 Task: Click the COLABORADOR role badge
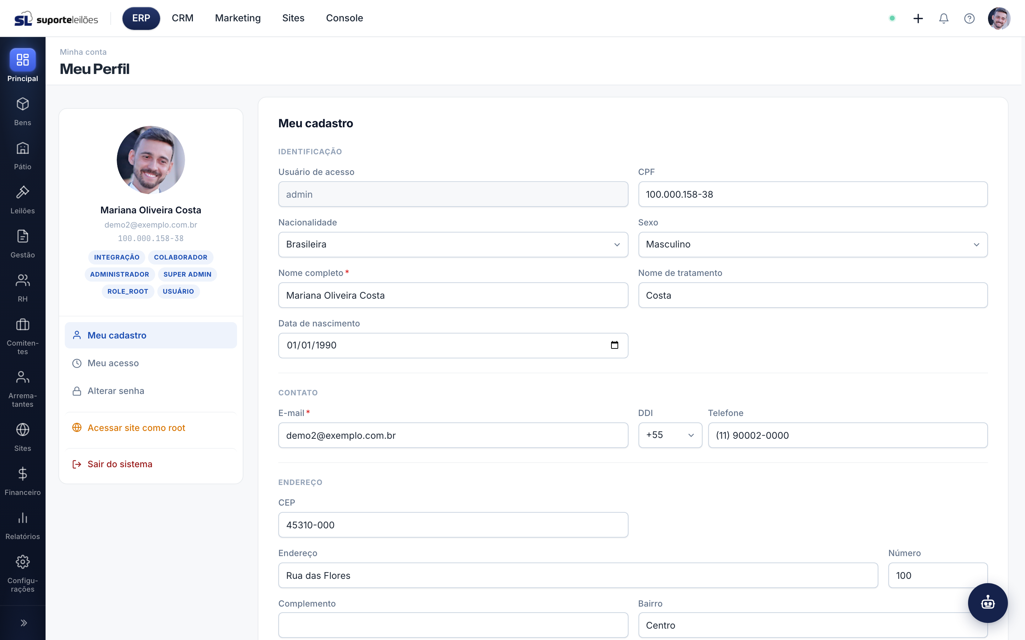(x=180, y=257)
